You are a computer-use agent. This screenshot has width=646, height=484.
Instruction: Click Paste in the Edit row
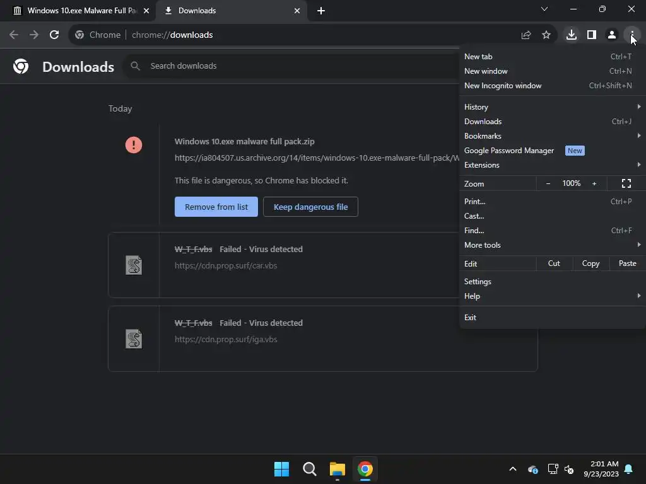coord(628,263)
